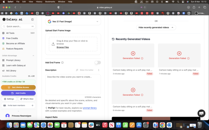Show Safari tab overview
This screenshot has width=209, height=130.
point(205,7)
